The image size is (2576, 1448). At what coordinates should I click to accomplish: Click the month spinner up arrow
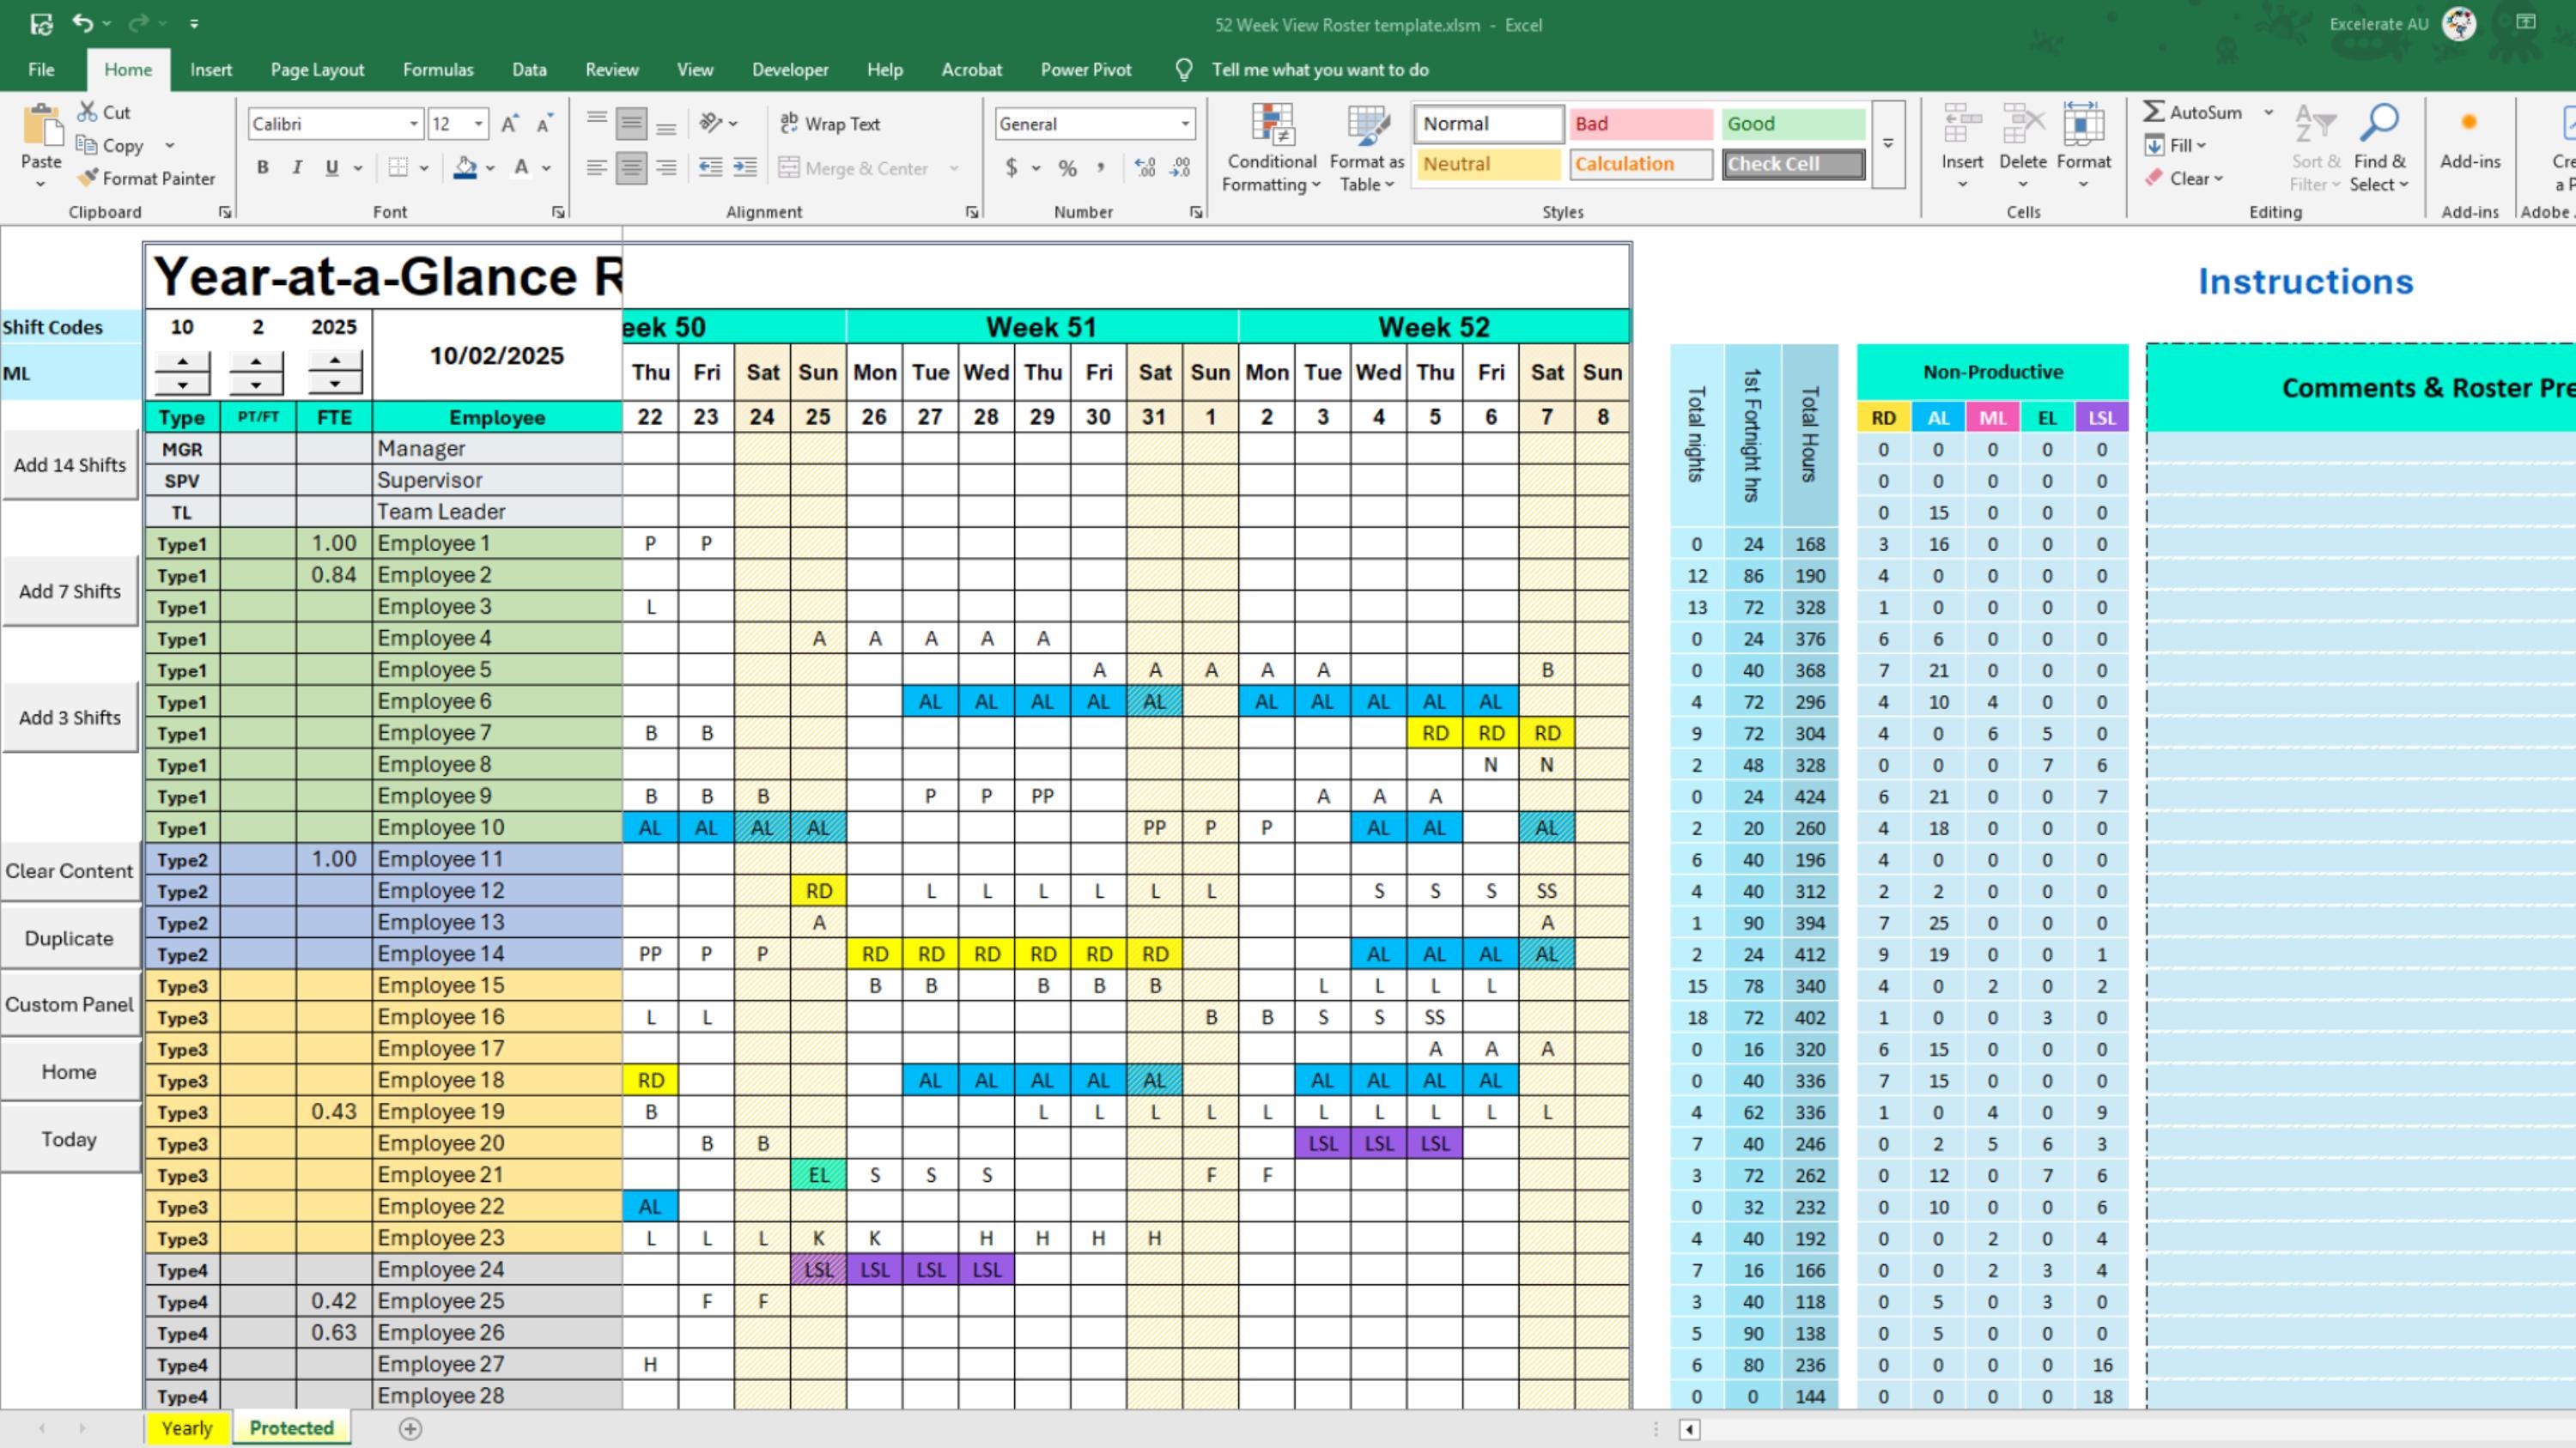(x=258, y=361)
